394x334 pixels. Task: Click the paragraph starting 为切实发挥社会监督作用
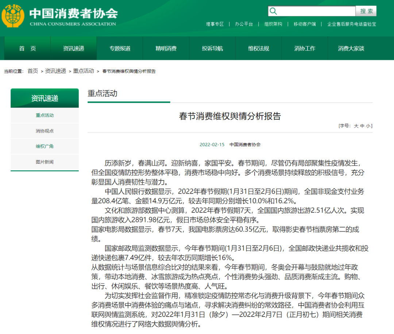(228, 310)
